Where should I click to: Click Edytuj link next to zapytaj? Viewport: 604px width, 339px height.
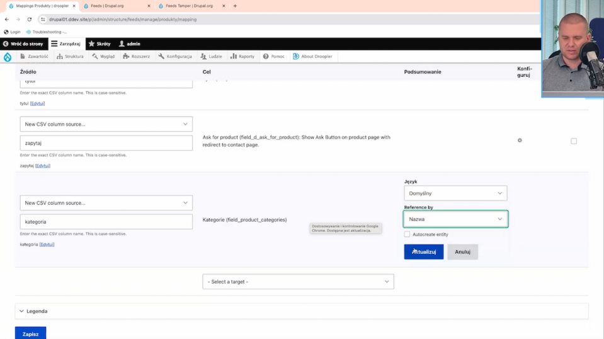tap(43, 166)
